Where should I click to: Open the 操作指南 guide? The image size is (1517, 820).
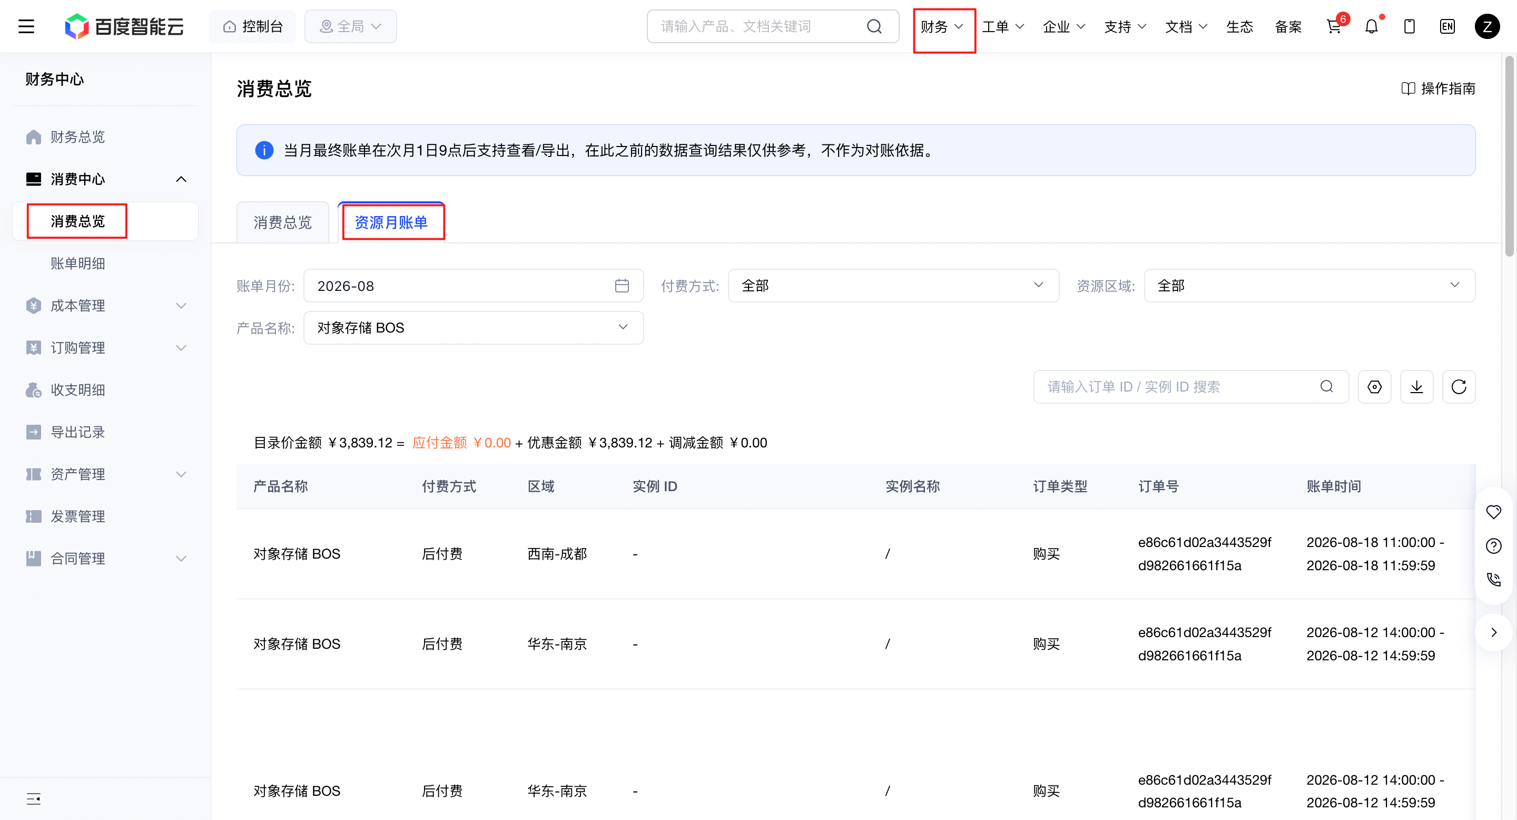coord(1438,89)
